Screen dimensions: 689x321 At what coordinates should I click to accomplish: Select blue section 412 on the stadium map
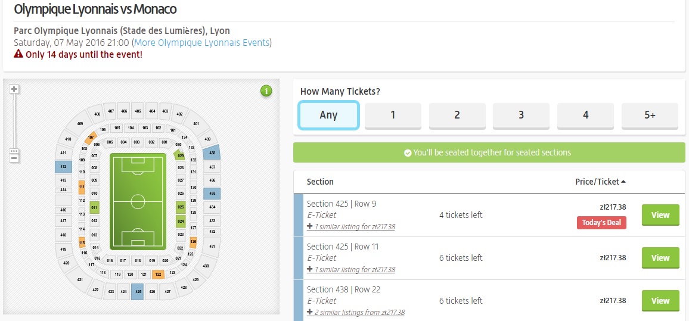(x=63, y=167)
